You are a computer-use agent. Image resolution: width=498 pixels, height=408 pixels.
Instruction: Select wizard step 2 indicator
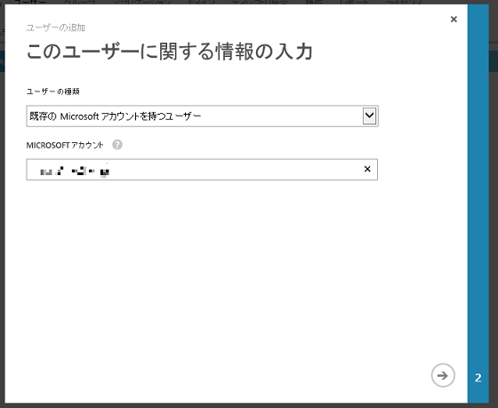(x=478, y=378)
